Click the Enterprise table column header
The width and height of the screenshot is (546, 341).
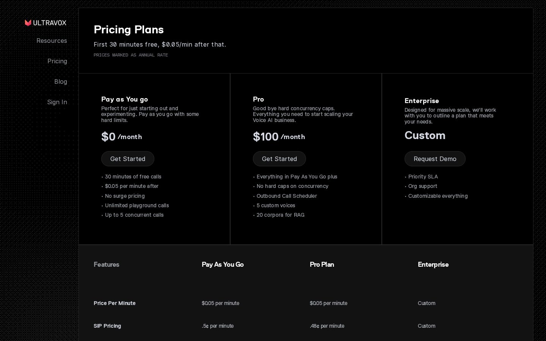pos(433,264)
